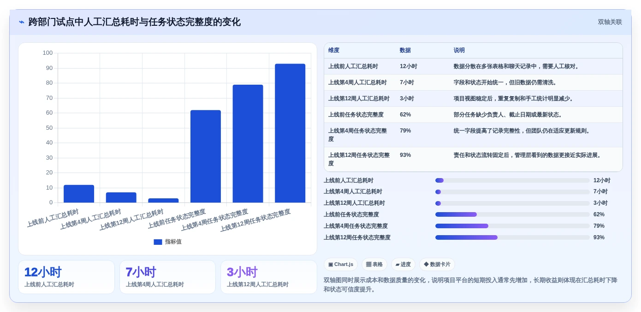Click the 79% progress bar
This screenshot has width=641, height=312.
(x=512, y=226)
